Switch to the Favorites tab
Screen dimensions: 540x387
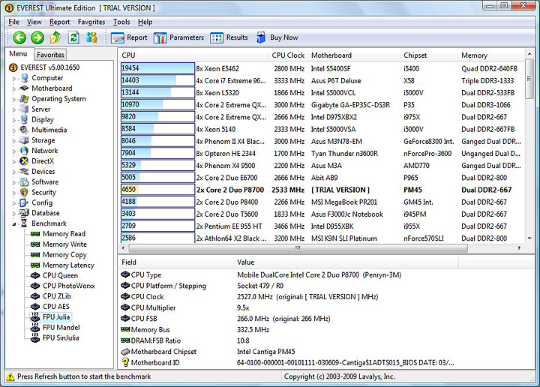50,55
